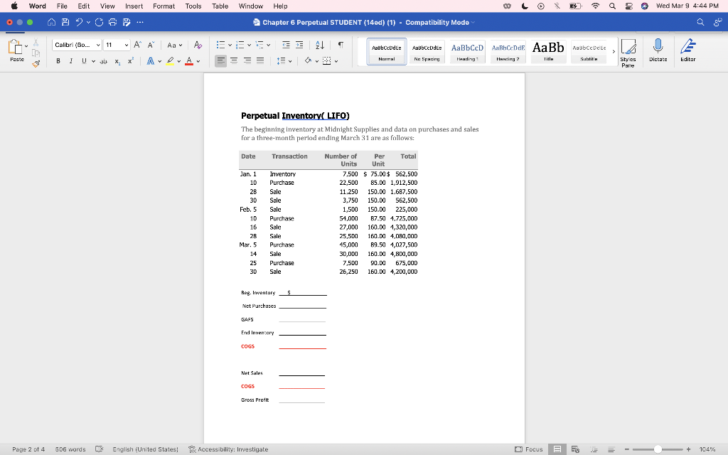Click the Paste clipboard icon

(x=16, y=47)
